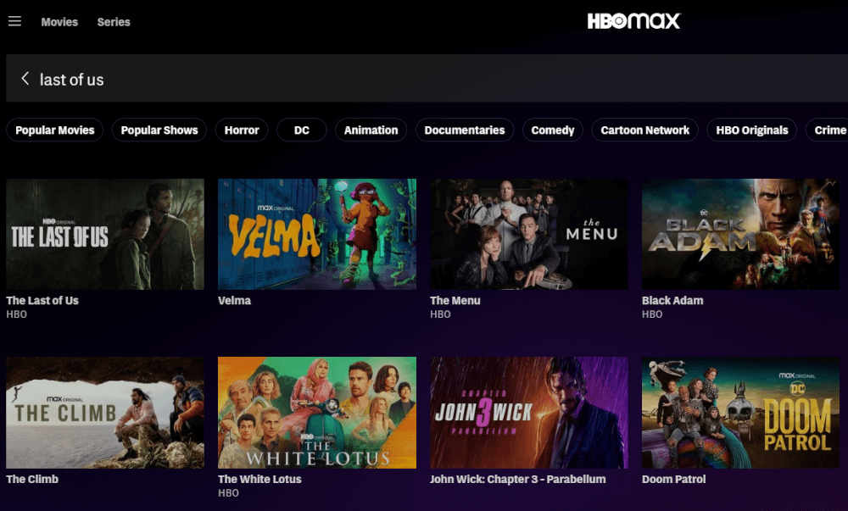Open the Velma poster thumbnail
The width and height of the screenshot is (848, 511).
click(x=317, y=235)
